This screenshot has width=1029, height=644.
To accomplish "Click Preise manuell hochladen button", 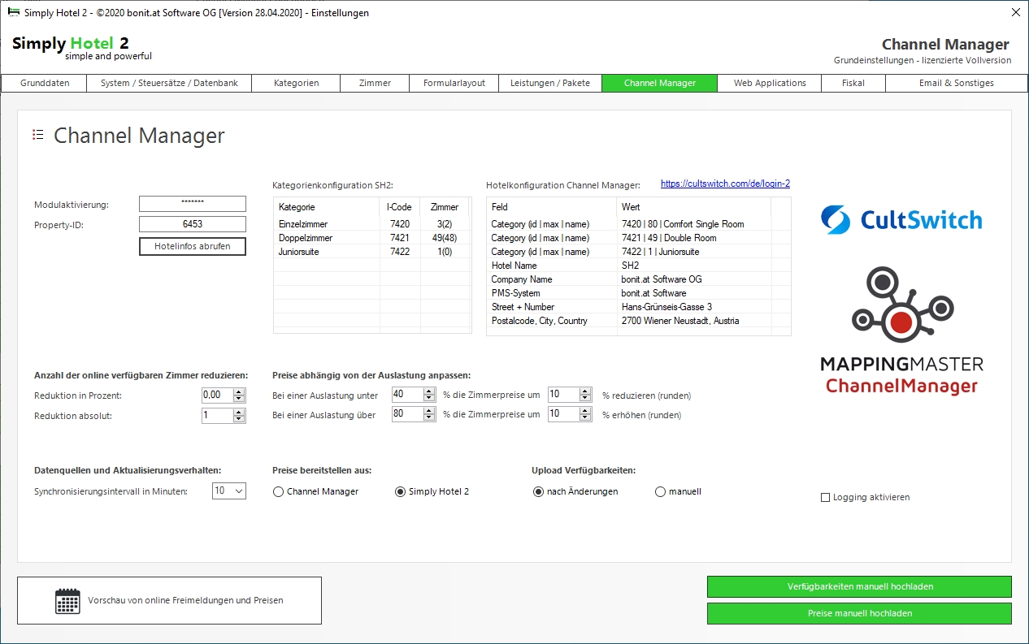I will coord(859,613).
